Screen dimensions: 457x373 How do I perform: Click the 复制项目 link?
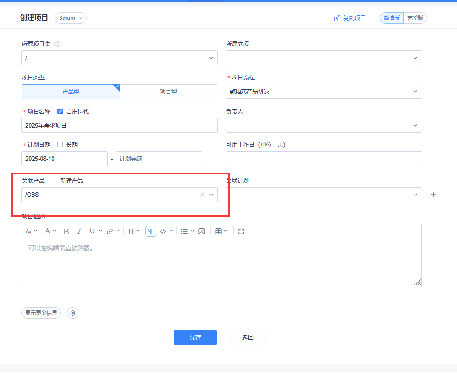tap(350, 18)
